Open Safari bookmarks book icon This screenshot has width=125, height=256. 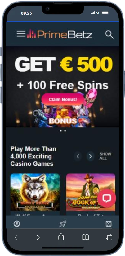pos(85,237)
